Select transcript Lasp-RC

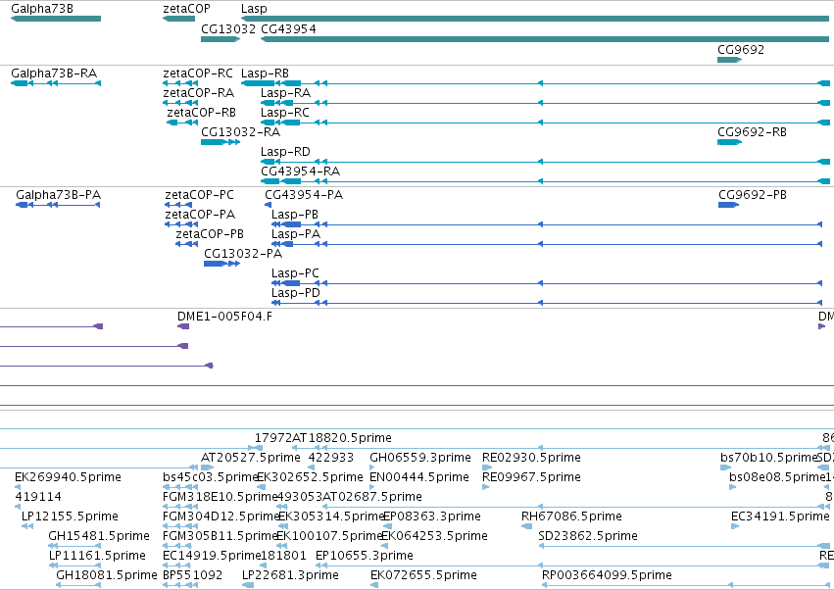(545, 123)
